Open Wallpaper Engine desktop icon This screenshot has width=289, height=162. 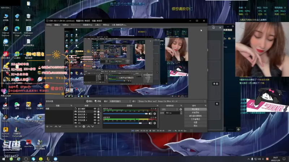[x=29, y=31]
